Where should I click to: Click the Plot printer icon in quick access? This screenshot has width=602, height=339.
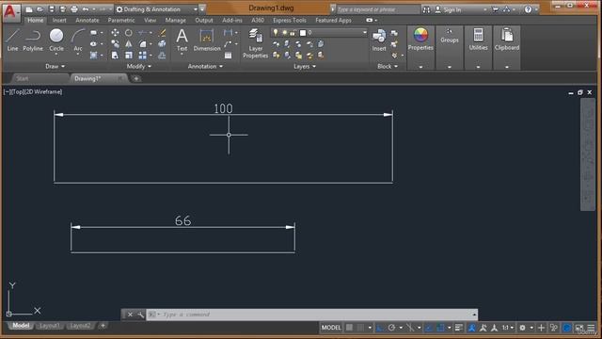(x=74, y=9)
